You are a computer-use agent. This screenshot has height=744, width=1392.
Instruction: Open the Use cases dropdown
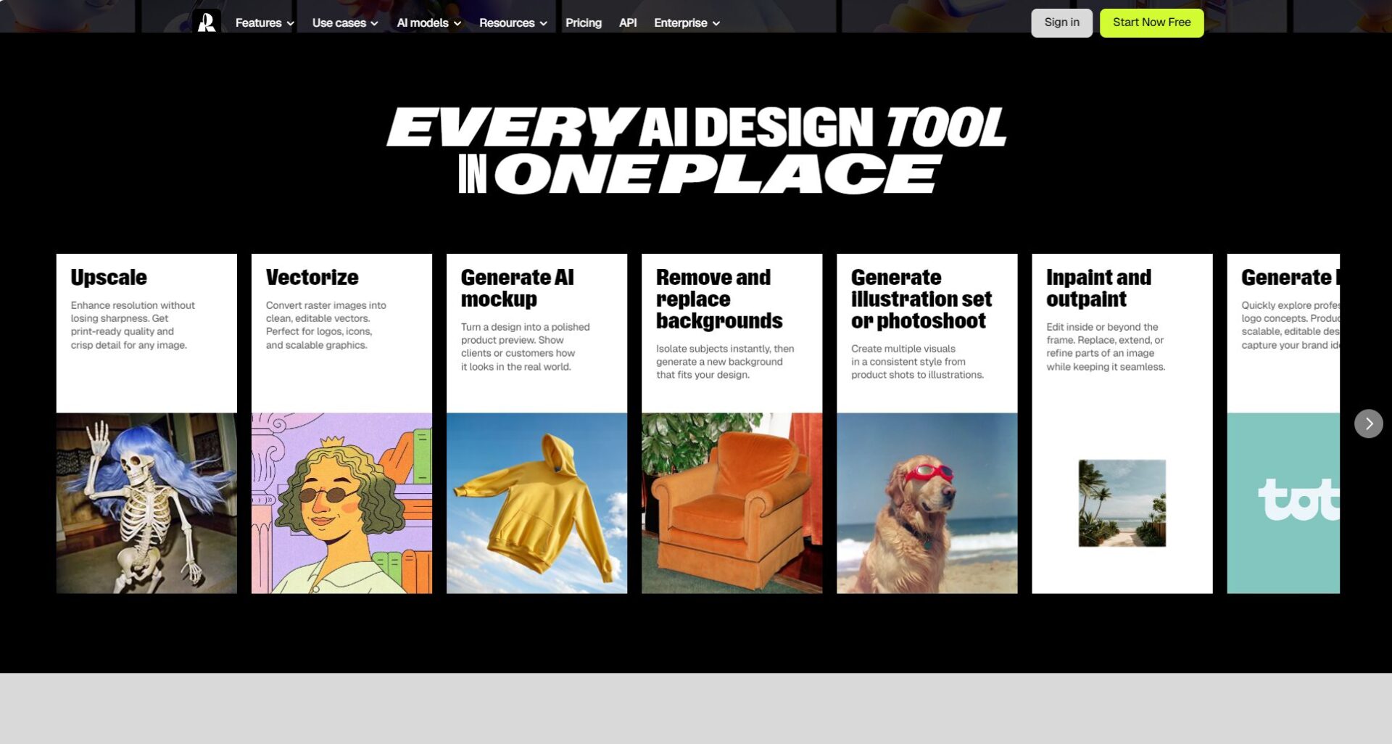pyautogui.click(x=344, y=23)
